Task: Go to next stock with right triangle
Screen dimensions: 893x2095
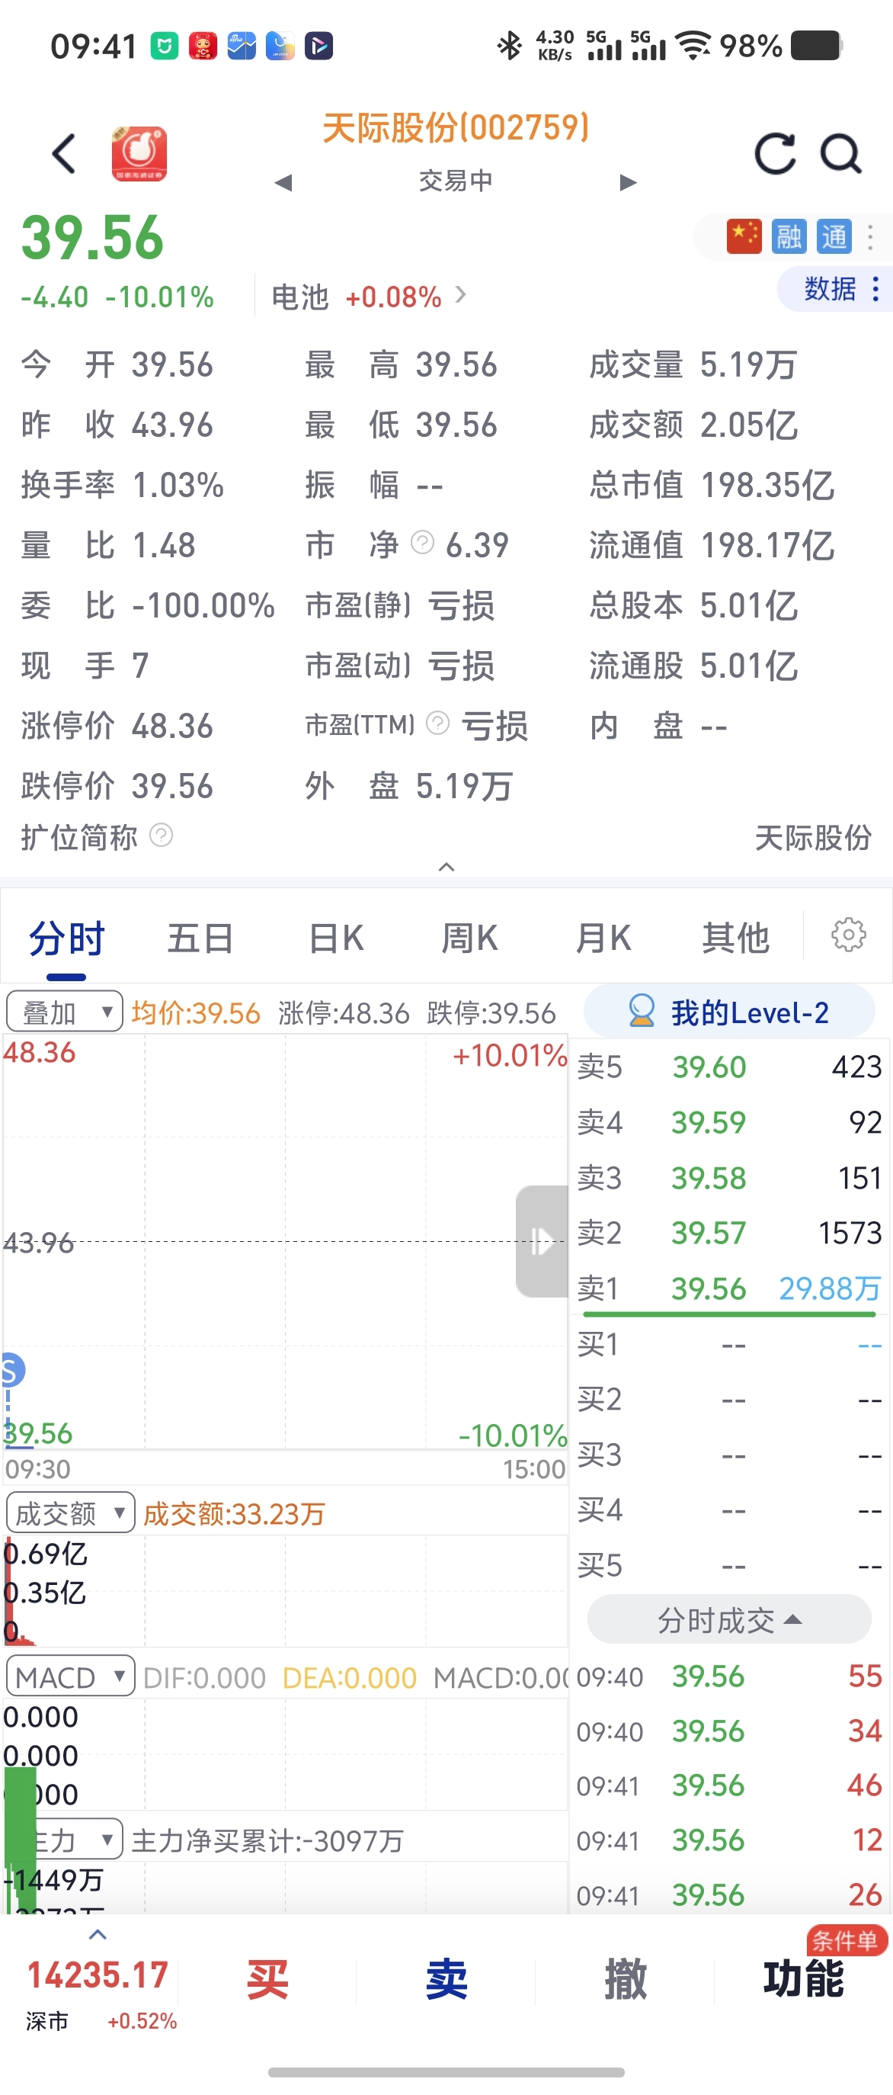Action: click(627, 182)
